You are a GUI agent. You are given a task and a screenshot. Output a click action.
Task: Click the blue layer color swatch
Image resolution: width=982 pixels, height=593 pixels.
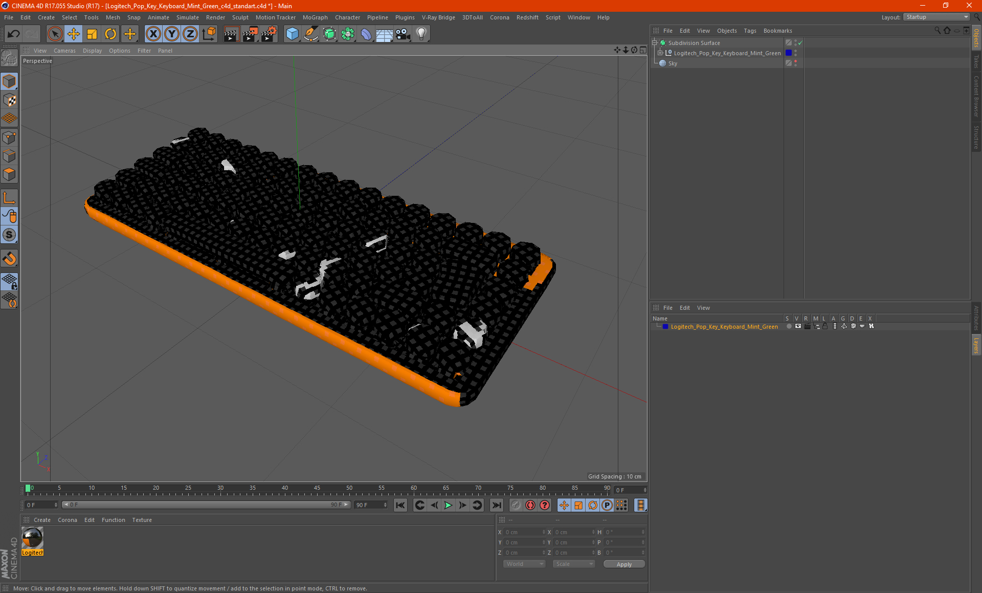pyautogui.click(x=665, y=326)
